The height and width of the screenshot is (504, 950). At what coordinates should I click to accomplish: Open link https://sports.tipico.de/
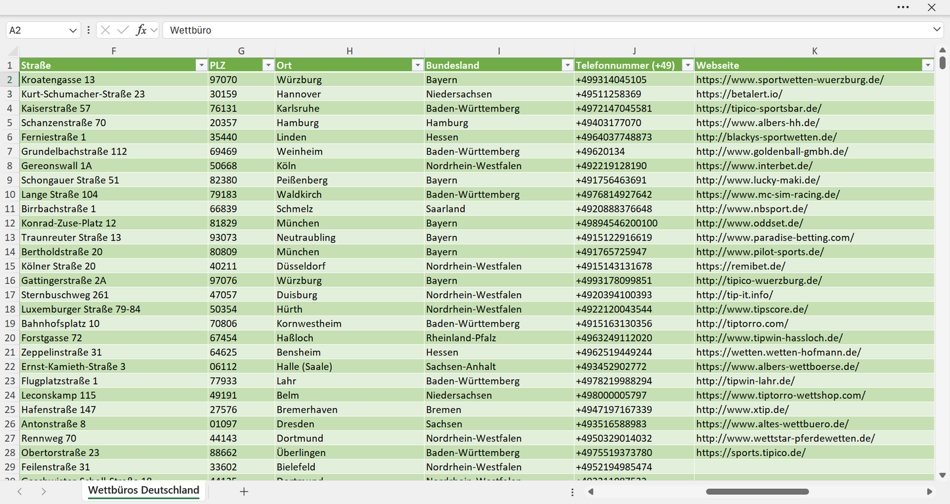751,453
